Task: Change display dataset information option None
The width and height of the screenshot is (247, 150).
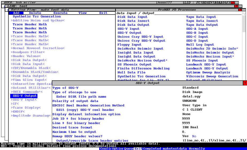Action: 186,114
